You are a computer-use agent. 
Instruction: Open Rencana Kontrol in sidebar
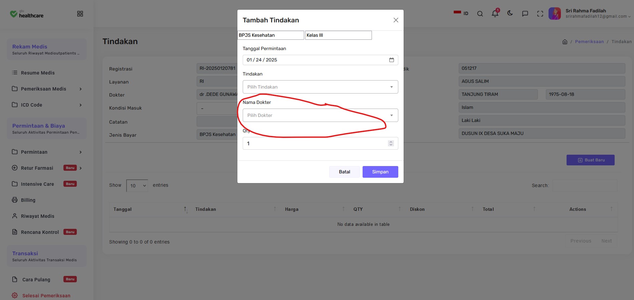[40, 232]
